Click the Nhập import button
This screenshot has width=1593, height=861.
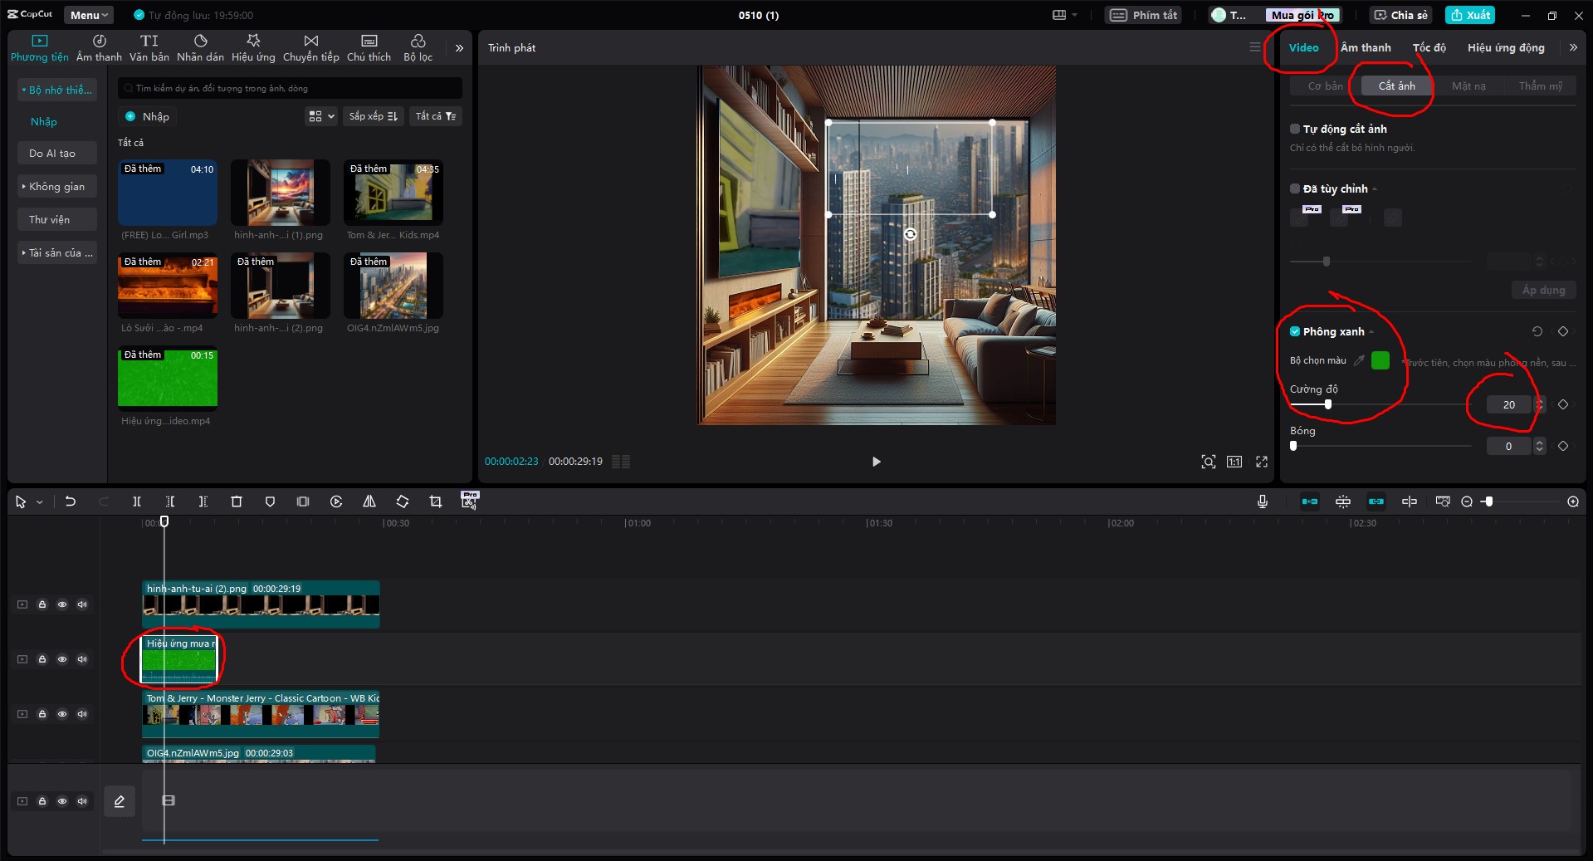pyautogui.click(x=148, y=116)
